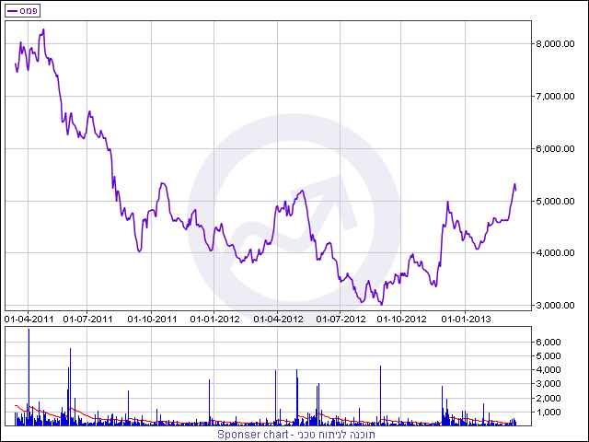Select the '01-01-2012' date label
Image resolution: width=589 pixels, height=442 pixels.
(x=214, y=320)
